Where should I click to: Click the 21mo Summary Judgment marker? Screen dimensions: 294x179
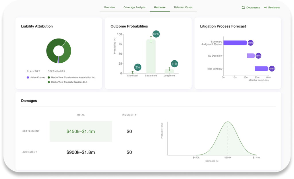tap(250, 43)
